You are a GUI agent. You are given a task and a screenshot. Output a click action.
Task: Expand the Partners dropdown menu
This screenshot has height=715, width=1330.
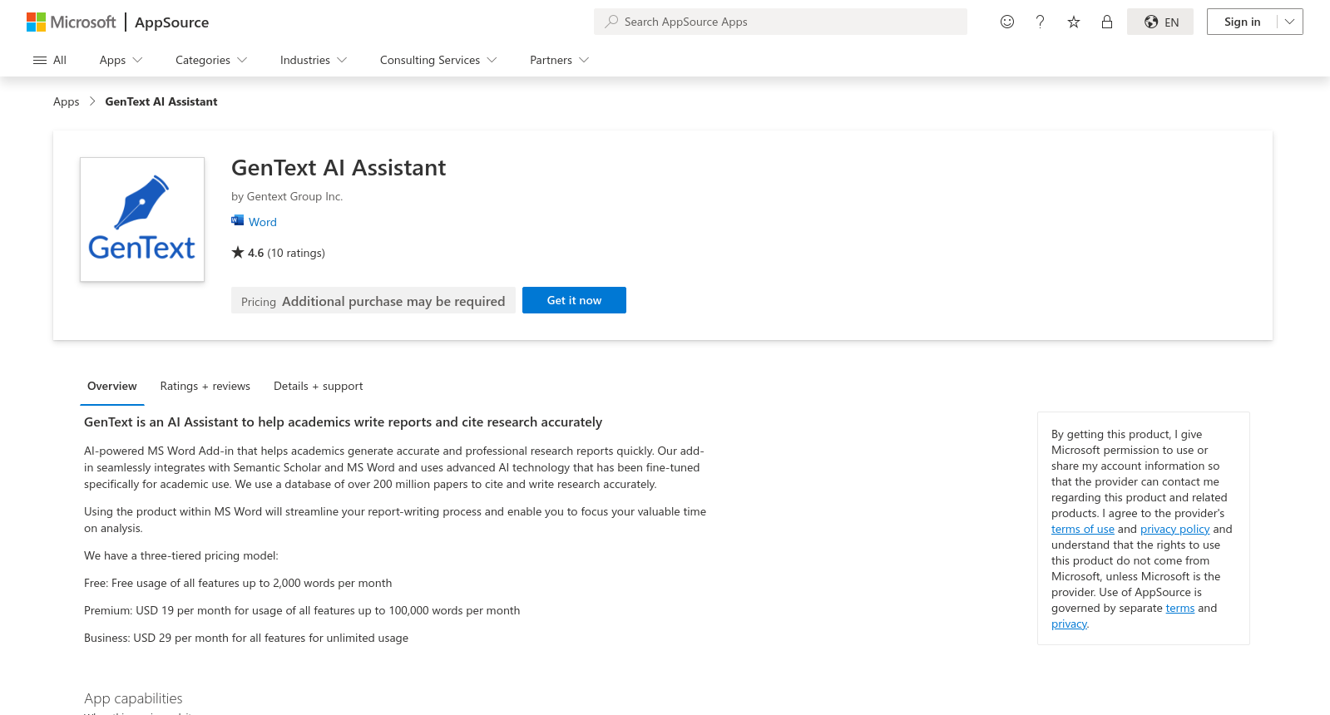click(x=560, y=60)
